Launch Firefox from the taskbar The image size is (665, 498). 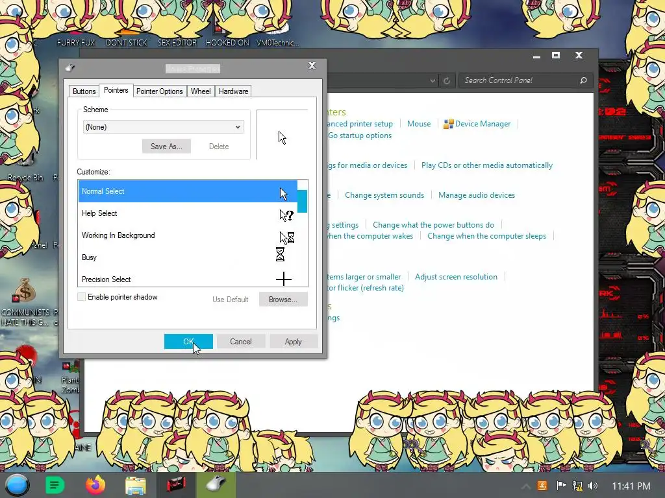pos(95,485)
